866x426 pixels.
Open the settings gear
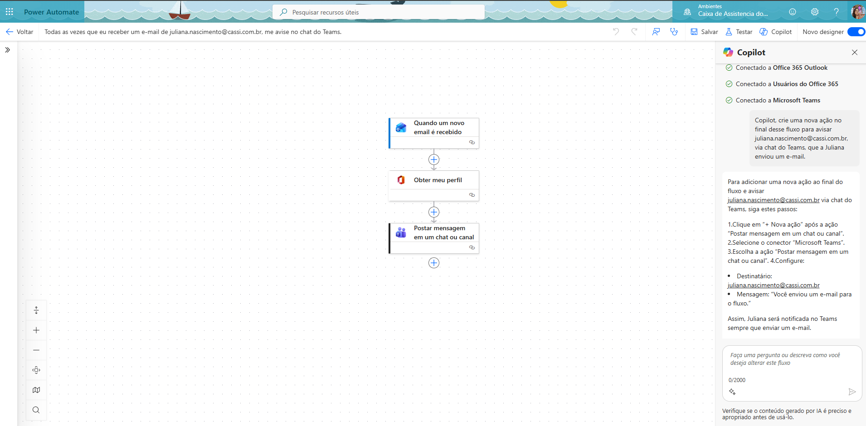tap(815, 12)
